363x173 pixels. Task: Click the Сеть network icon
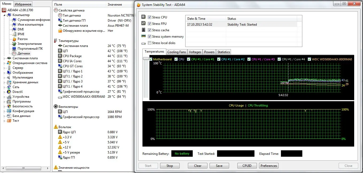(9, 87)
